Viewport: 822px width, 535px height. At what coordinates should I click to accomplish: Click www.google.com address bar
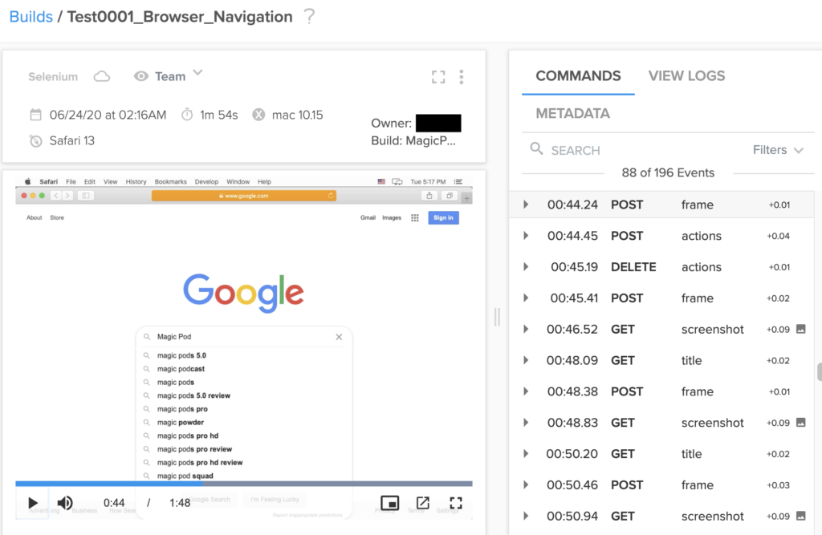[244, 196]
